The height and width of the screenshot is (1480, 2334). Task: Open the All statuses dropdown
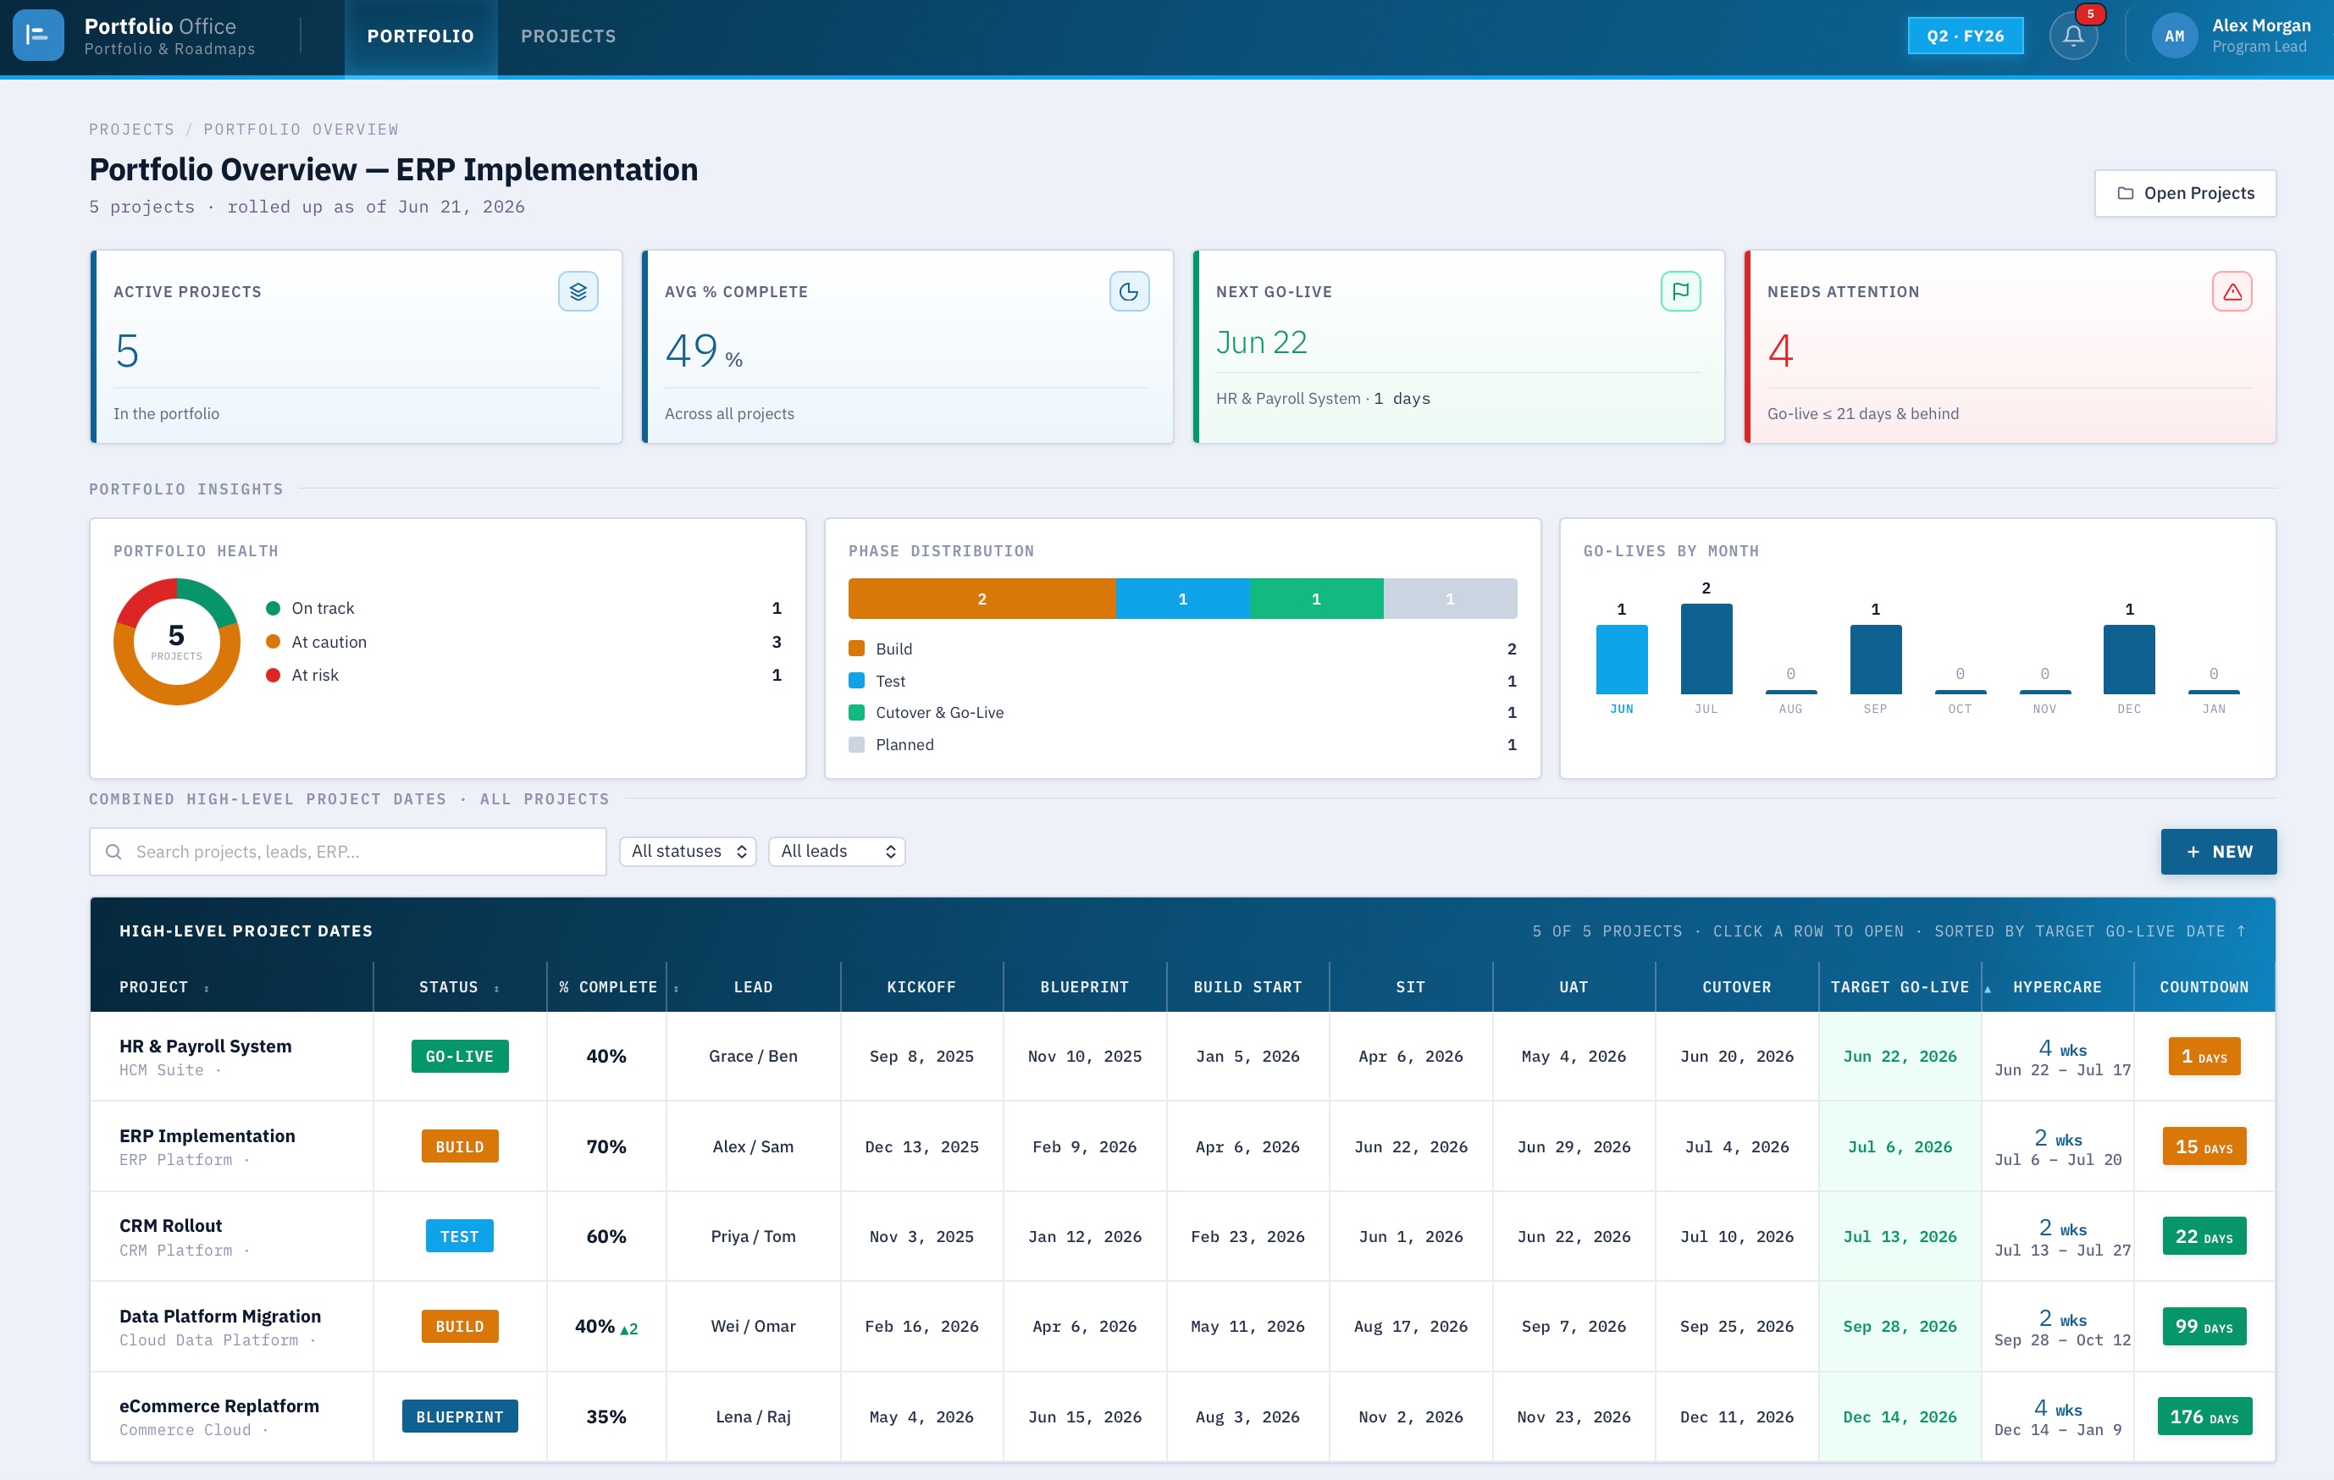[687, 851]
